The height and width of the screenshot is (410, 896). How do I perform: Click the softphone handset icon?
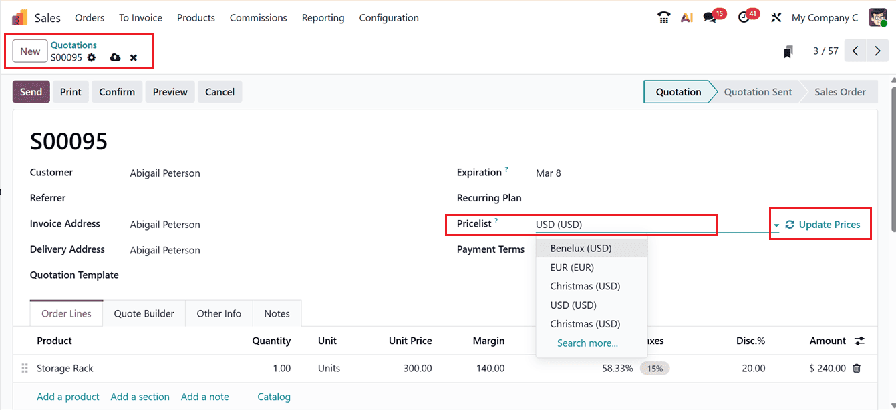[x=663, y=17]
